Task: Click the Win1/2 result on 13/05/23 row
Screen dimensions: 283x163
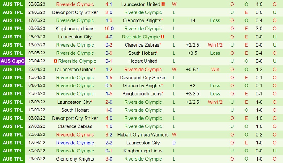Action: point(215,45)
